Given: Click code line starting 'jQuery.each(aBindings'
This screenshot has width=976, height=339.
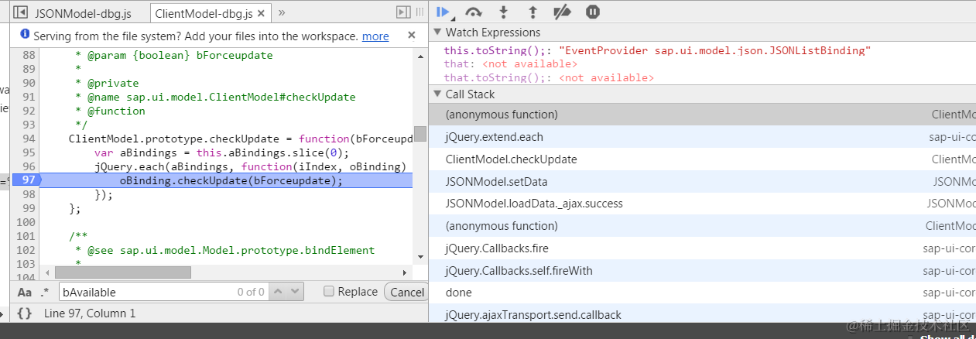Looking at the screenshot, I should (x=250, y=166).
